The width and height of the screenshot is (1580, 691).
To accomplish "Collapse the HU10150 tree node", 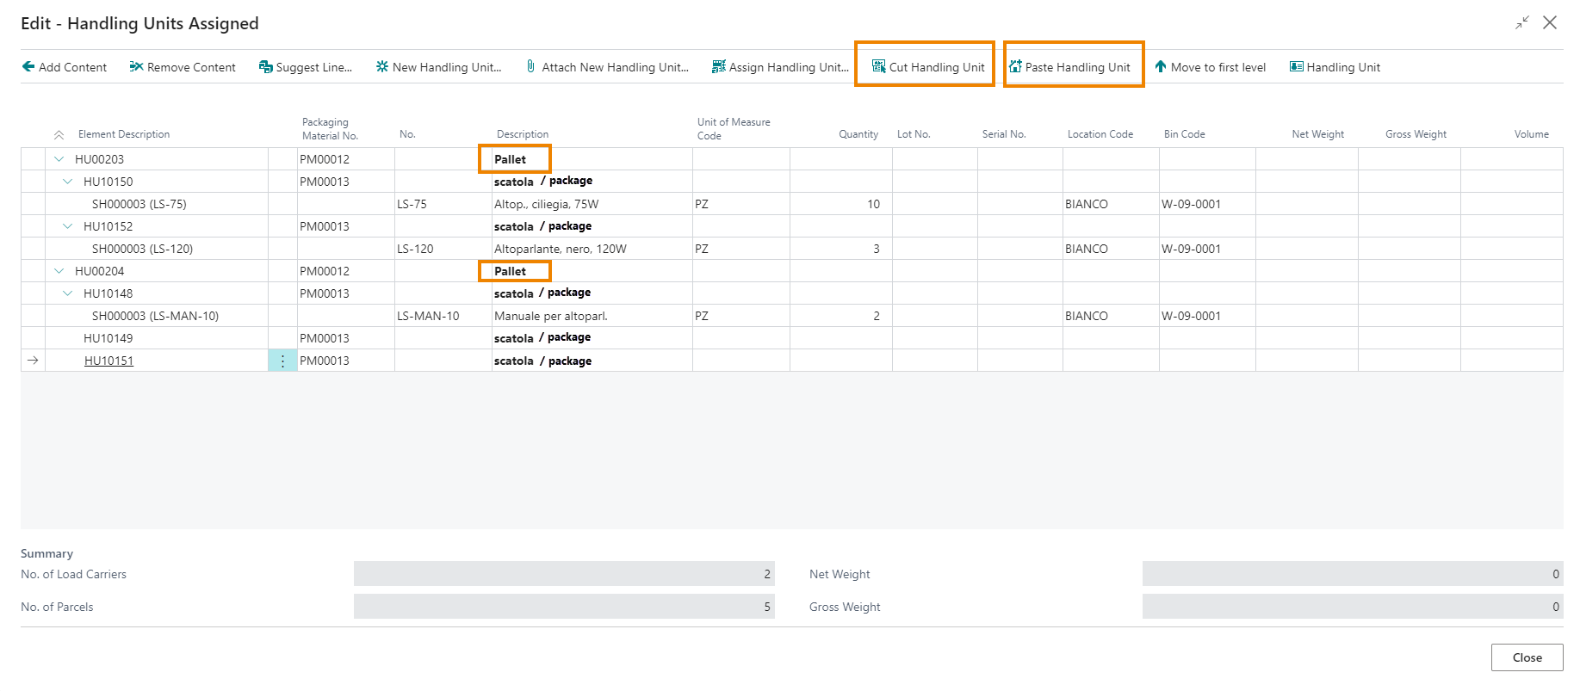I will 67,182.
